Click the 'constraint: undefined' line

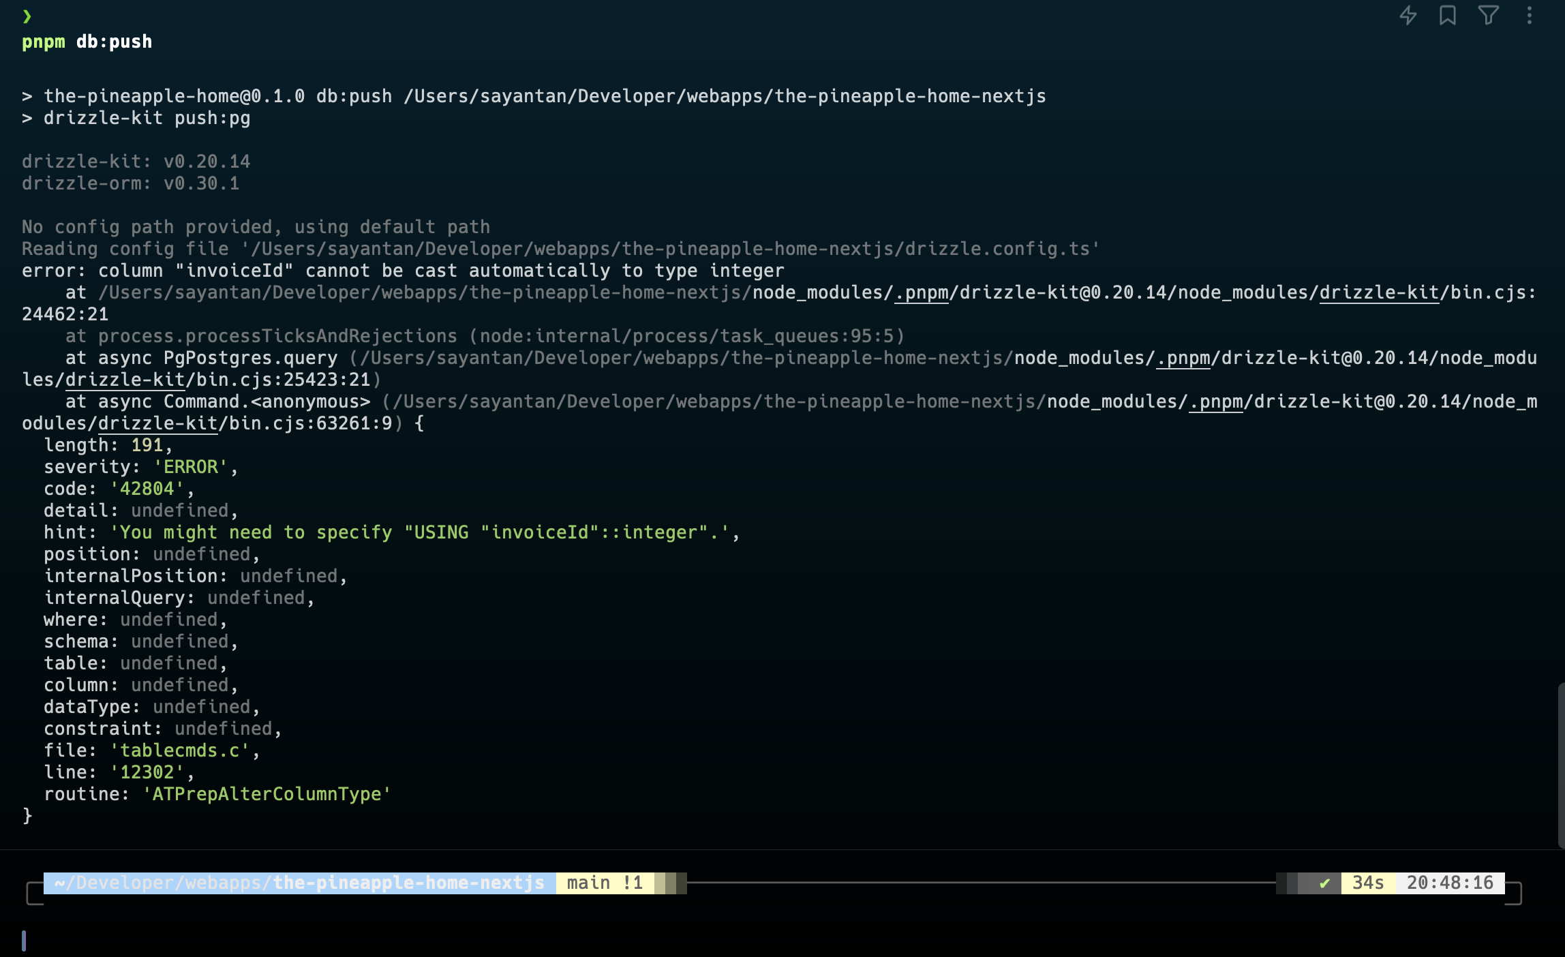[x=164, y=729]
